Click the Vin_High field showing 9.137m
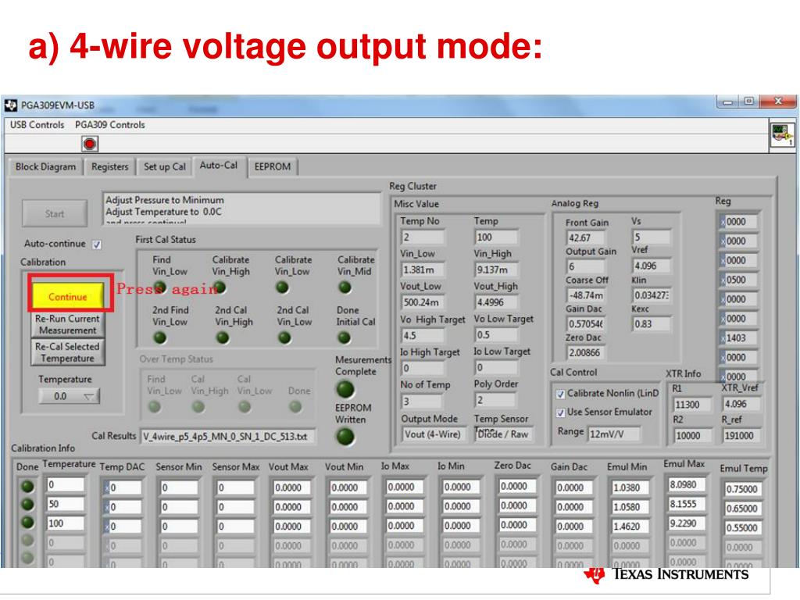Viewport: 800px width, 600px height. click(496, 270)
